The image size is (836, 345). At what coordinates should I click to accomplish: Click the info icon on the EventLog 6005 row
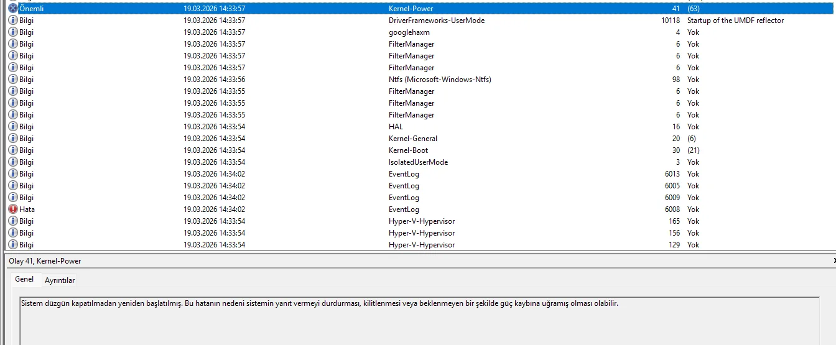click(x=13, y=186)
